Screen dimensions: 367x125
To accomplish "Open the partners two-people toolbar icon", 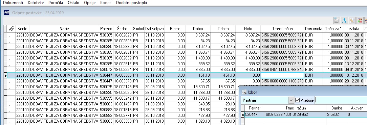I will coord(360,20).
